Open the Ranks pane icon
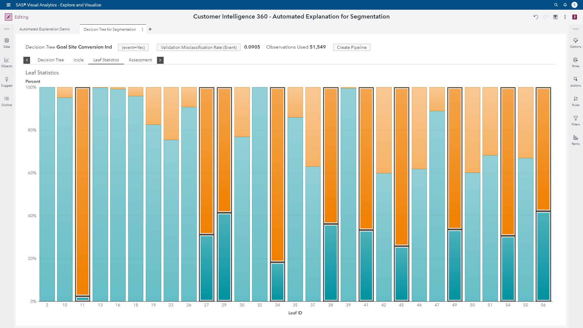Image resolution: width=583 pixels, height=328 pixels. click(575, 138)
